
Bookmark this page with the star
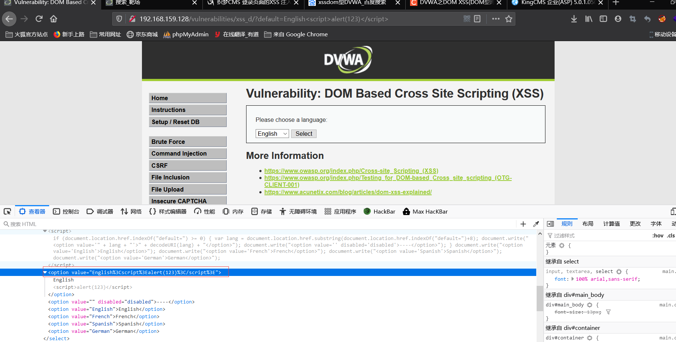click(x=509, y=19)
